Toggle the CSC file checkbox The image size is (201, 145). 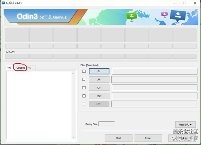[x=84, y=96]
